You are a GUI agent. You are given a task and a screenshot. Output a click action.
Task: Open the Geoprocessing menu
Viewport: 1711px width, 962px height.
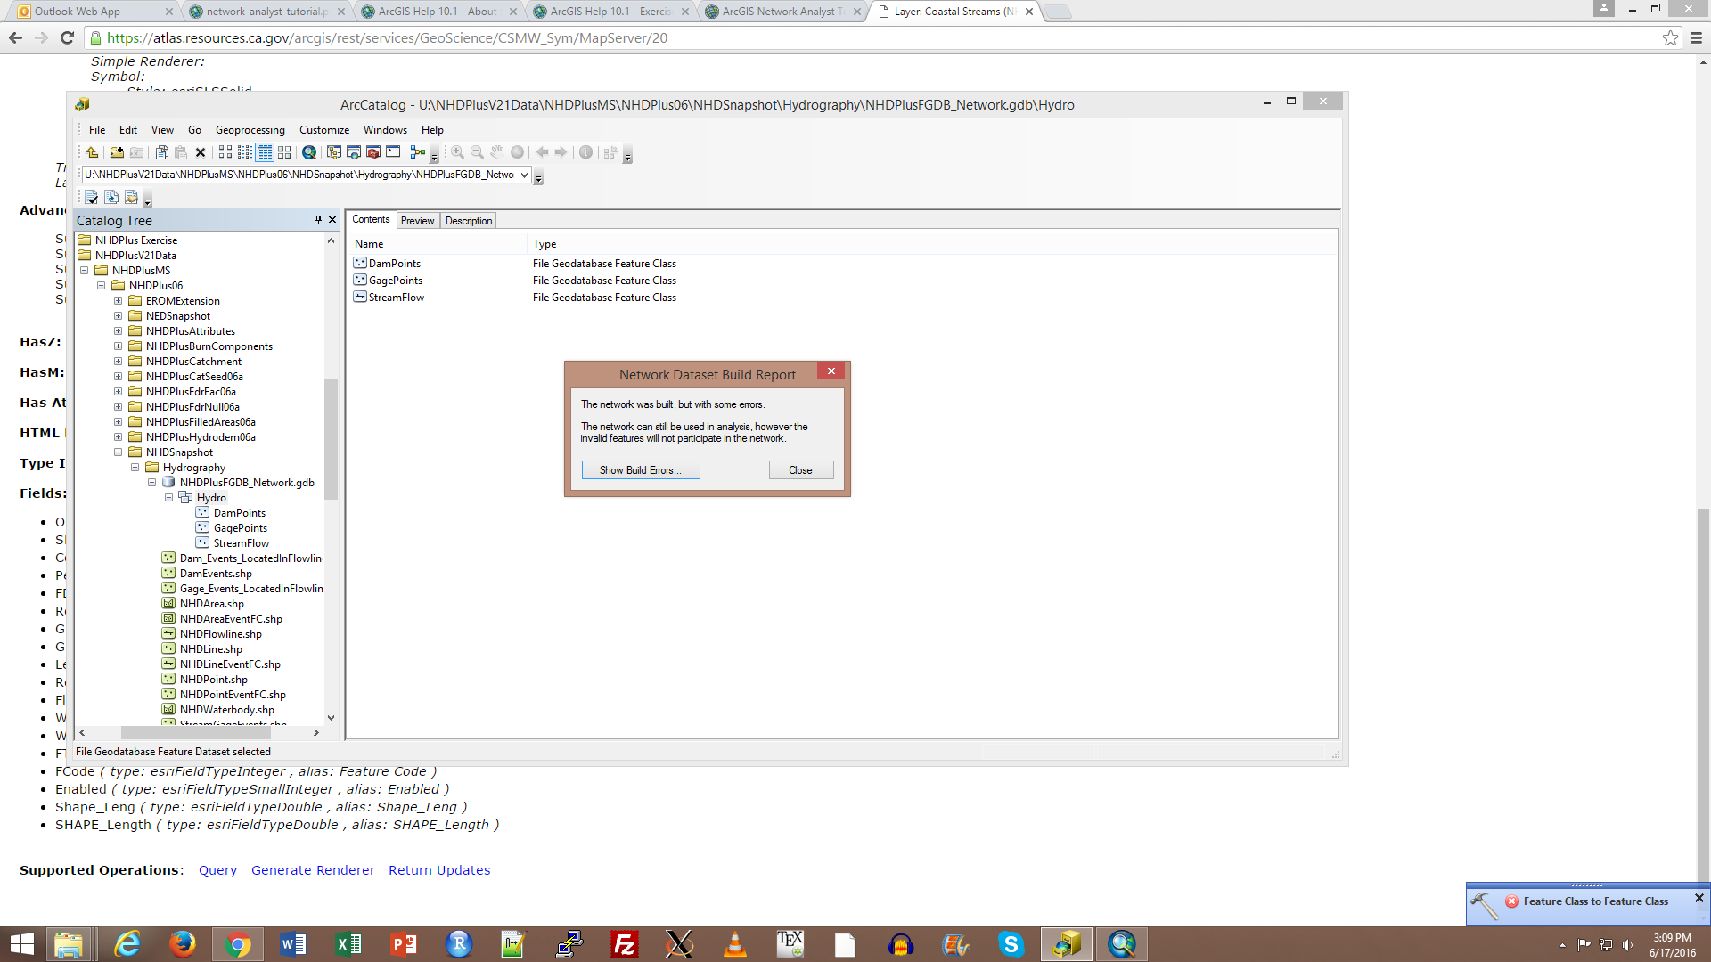tap(250, 130)
